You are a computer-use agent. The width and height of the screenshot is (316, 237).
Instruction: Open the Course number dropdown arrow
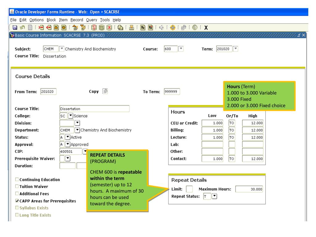click(x=181, y=49)
